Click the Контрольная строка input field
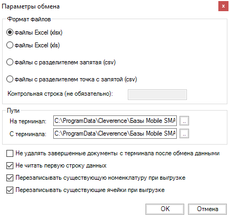 (x=157, y=95)
